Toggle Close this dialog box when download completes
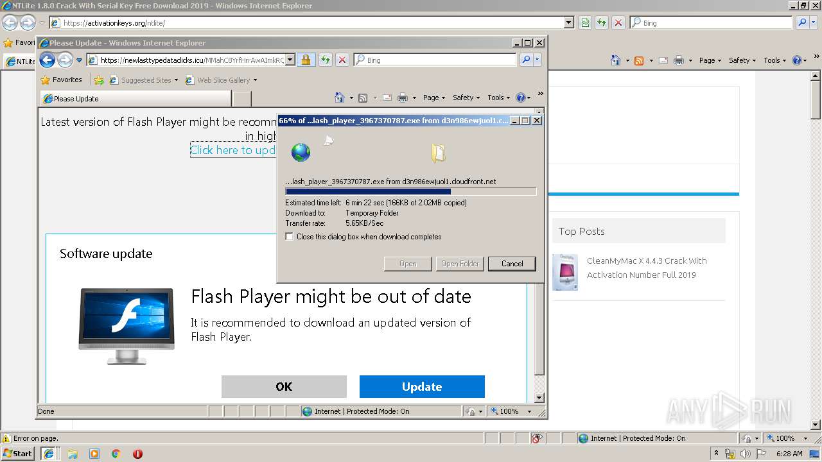 pyautogui.click(x=290, y=237)
